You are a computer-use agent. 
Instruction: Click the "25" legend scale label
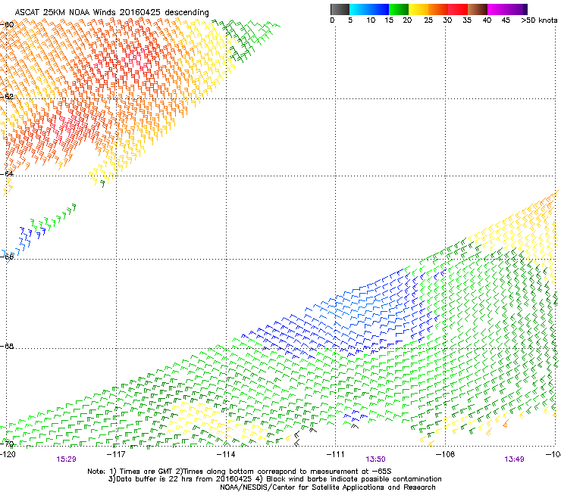(x=428, y=20)
